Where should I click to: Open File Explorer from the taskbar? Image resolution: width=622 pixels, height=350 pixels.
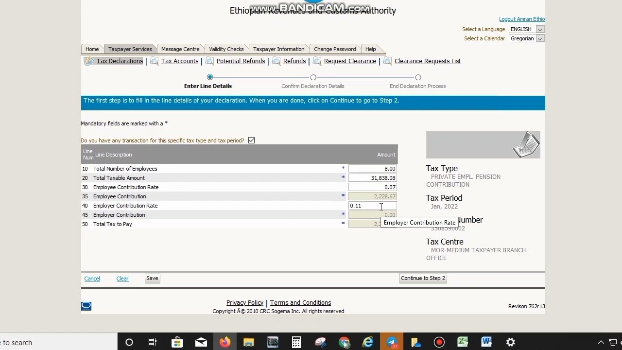(248, 342)
